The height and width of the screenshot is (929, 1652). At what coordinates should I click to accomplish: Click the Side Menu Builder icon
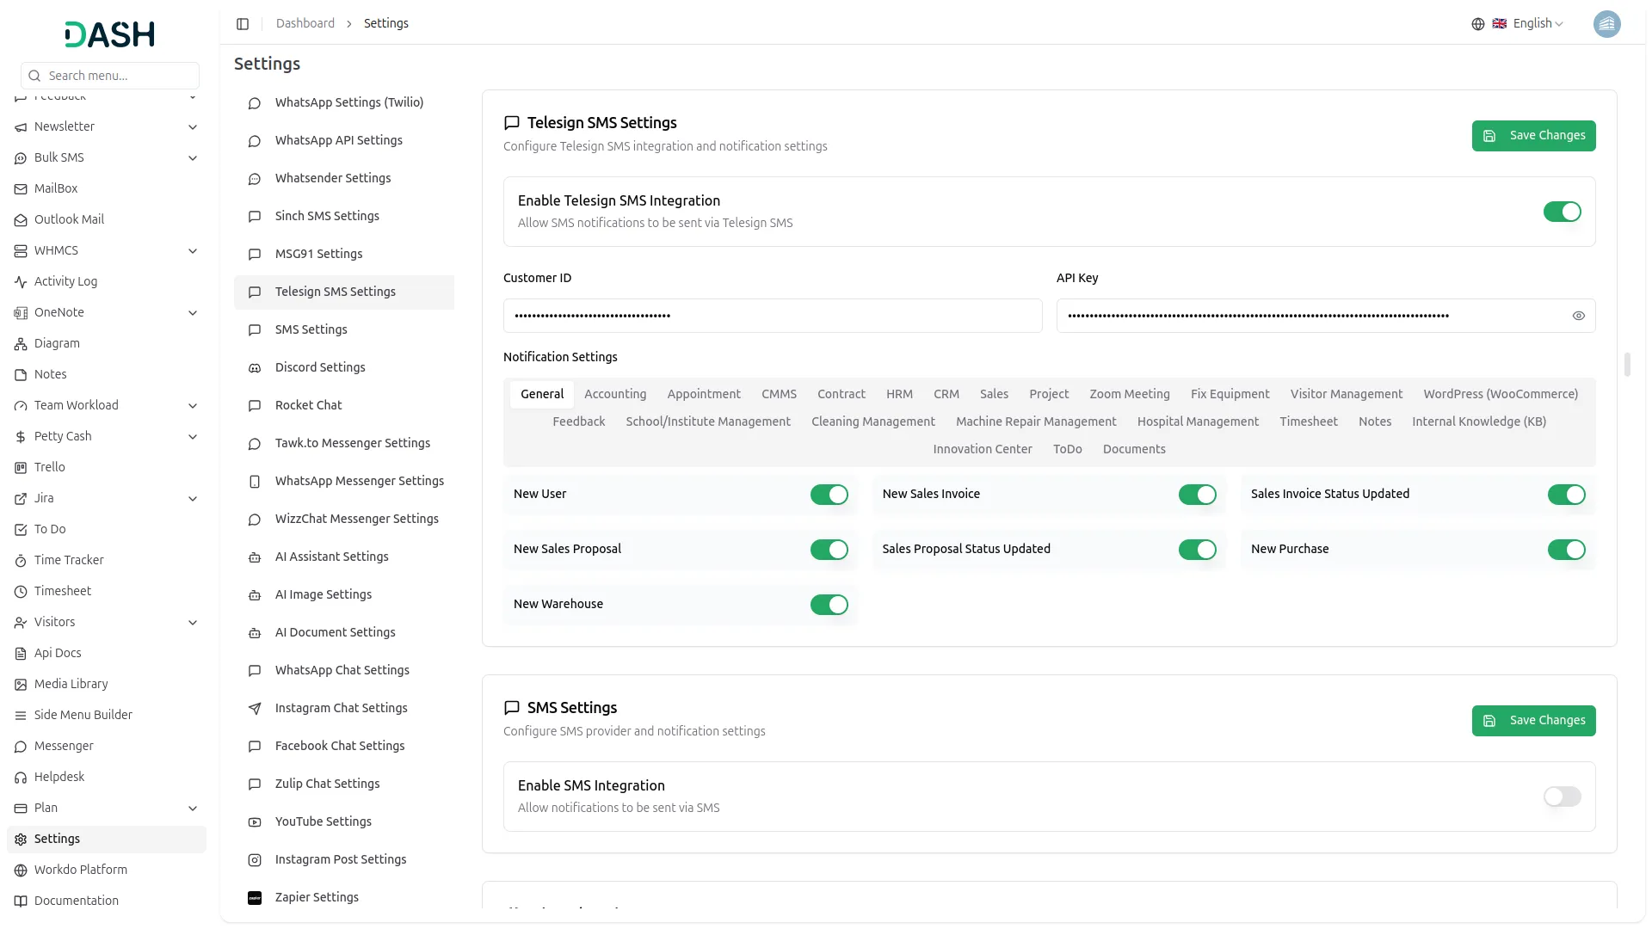21,716
